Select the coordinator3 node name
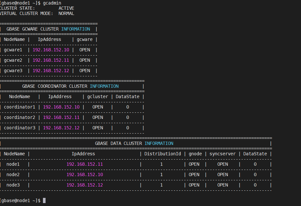The height and width of the screenshot is (206, 301). click(20, 128)
